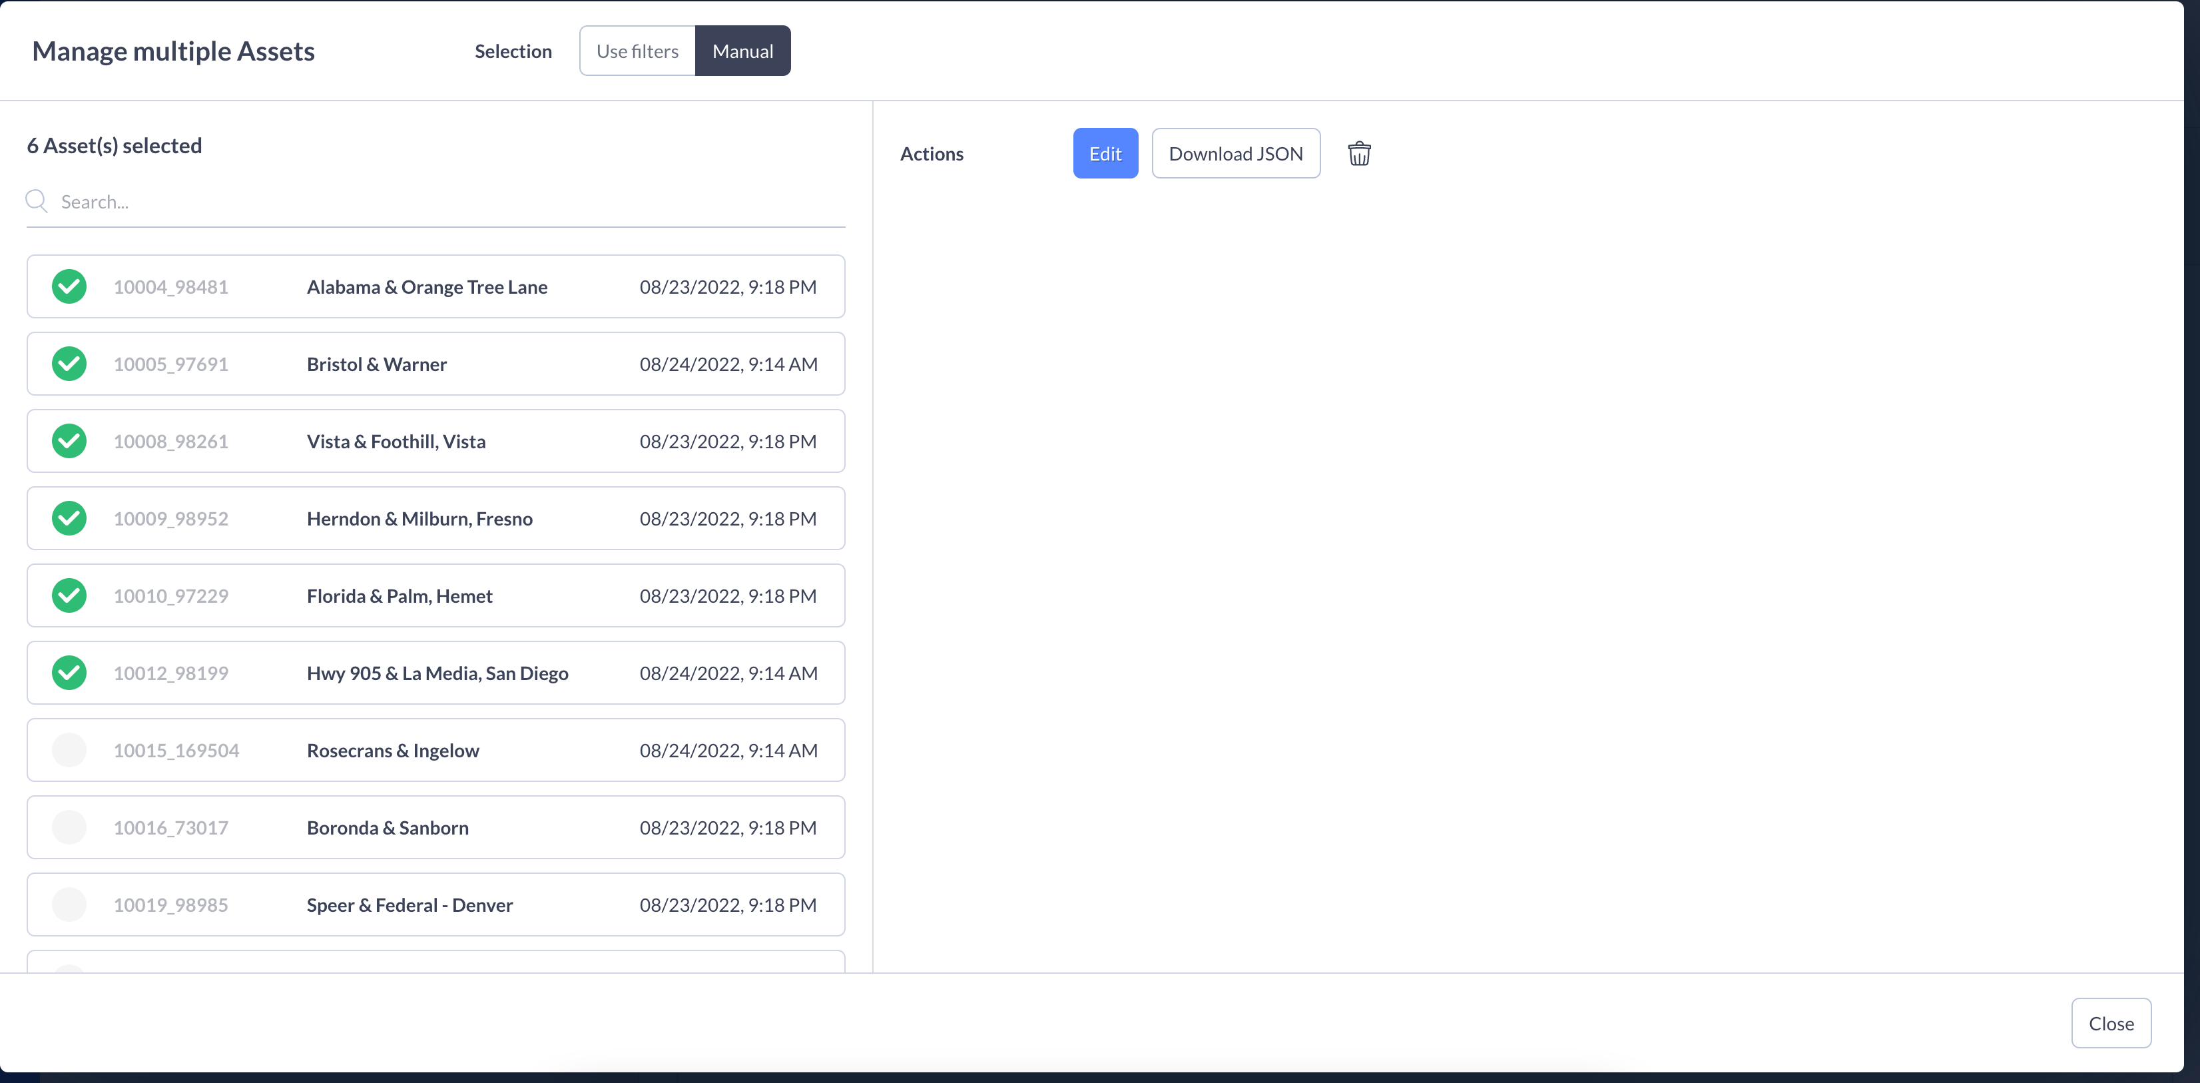Check the Boronda & Sanborn asset circle
Viewport: 2200px width, 1083px height.
tap(69, 828)
